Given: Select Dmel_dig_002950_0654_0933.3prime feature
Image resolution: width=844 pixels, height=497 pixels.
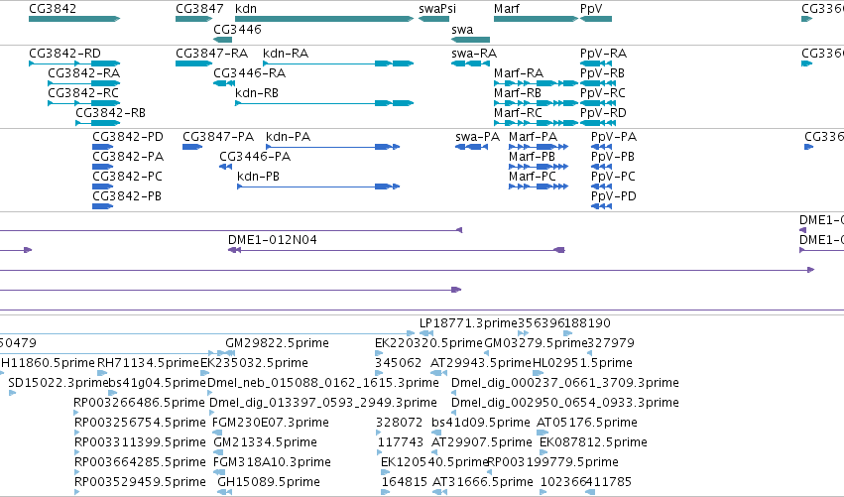Looking at the screenshot, I should [454, 413].
